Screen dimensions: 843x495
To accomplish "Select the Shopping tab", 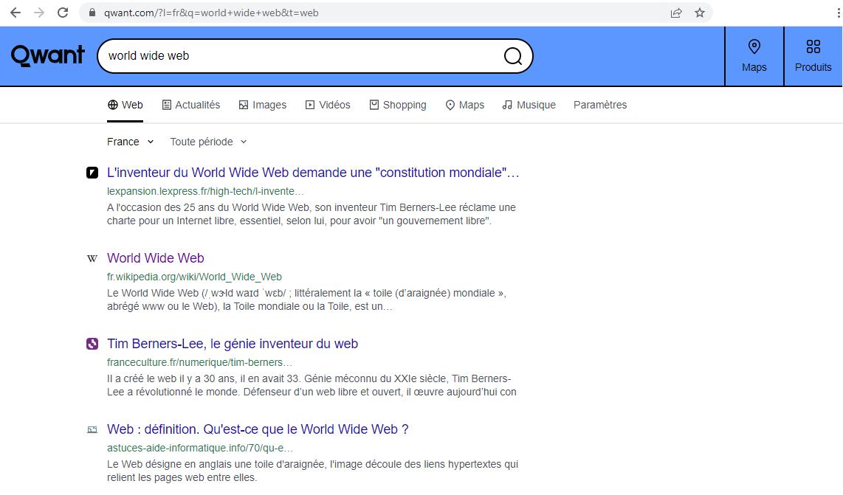I will coord(398,105).
